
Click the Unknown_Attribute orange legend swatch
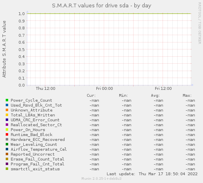tap(7, 110)
